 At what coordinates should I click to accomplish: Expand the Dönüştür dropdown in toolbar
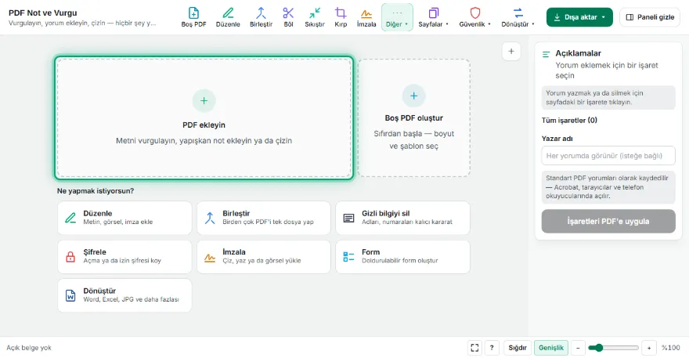[x=518, y=17]
